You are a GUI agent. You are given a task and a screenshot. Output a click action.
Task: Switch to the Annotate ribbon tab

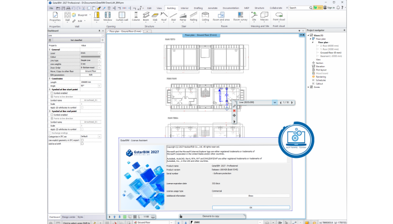coord(213,8)
